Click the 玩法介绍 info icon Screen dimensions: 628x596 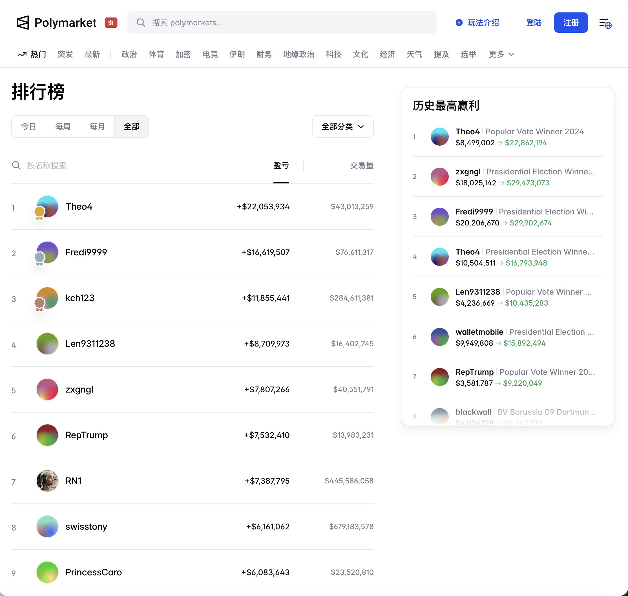(x=459, y=23)
